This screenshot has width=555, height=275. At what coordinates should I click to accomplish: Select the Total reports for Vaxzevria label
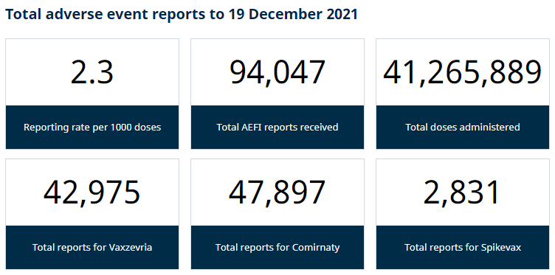92,248
